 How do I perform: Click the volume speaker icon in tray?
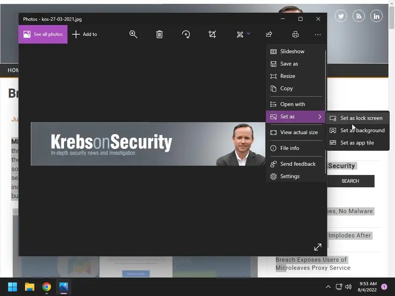[x=348, y=287]
